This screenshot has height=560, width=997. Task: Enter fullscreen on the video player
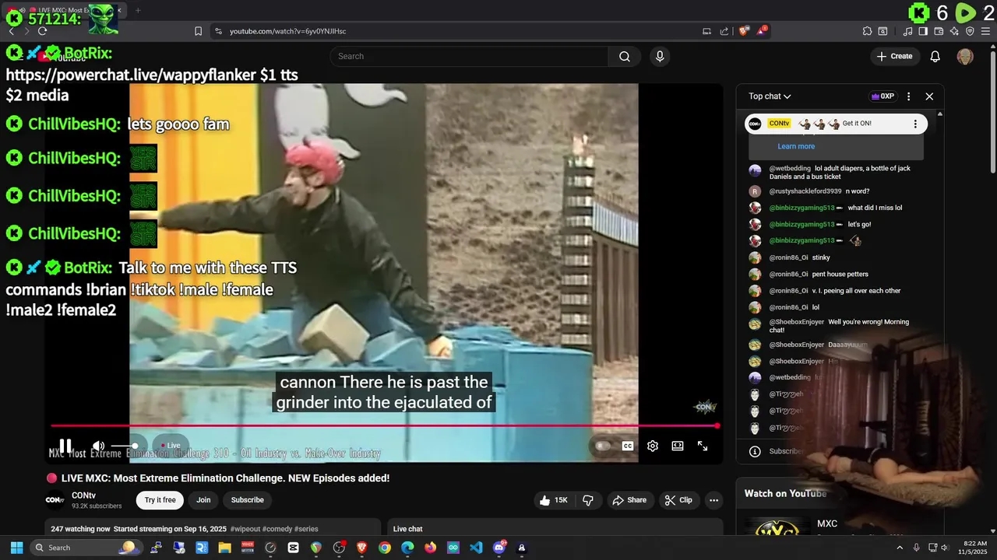(x=703, y=446)
